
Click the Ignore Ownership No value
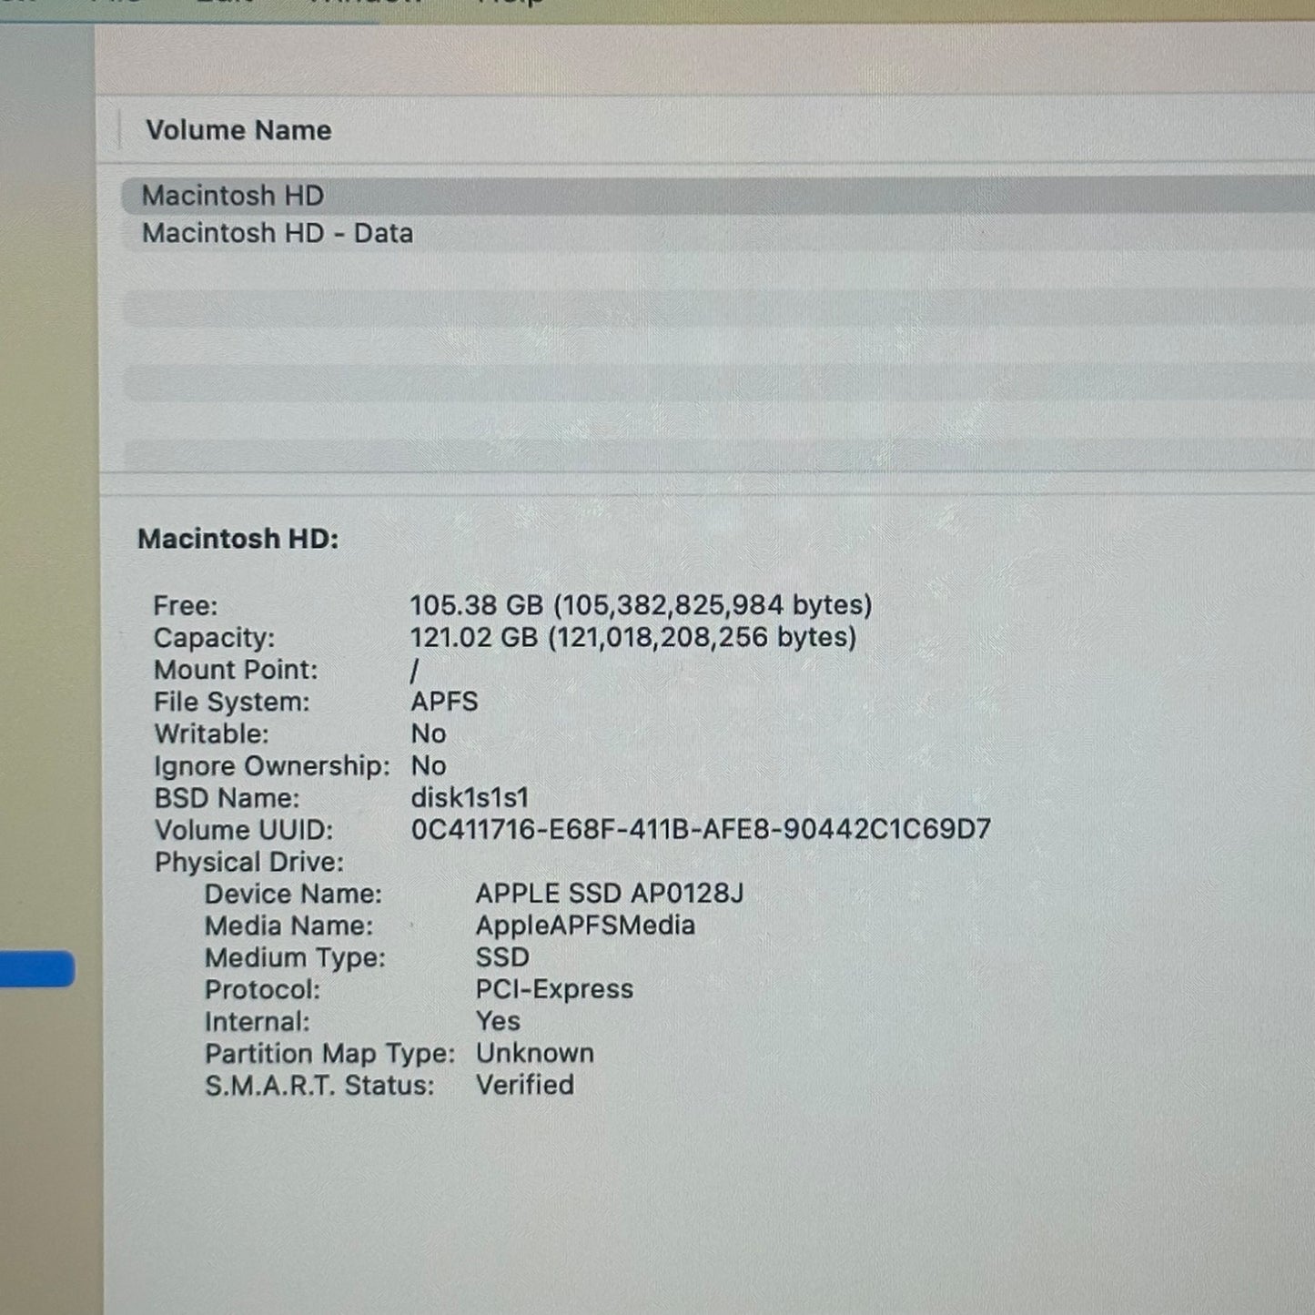pyautogui.click(x=428, y=765)
